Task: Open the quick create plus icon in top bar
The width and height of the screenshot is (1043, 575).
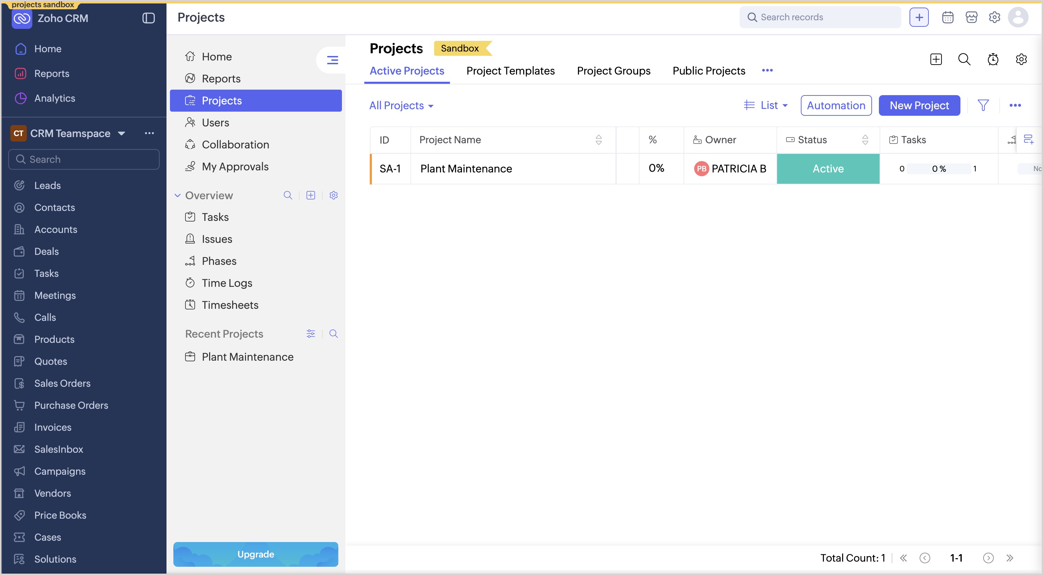Action: (x=919, y=18)
